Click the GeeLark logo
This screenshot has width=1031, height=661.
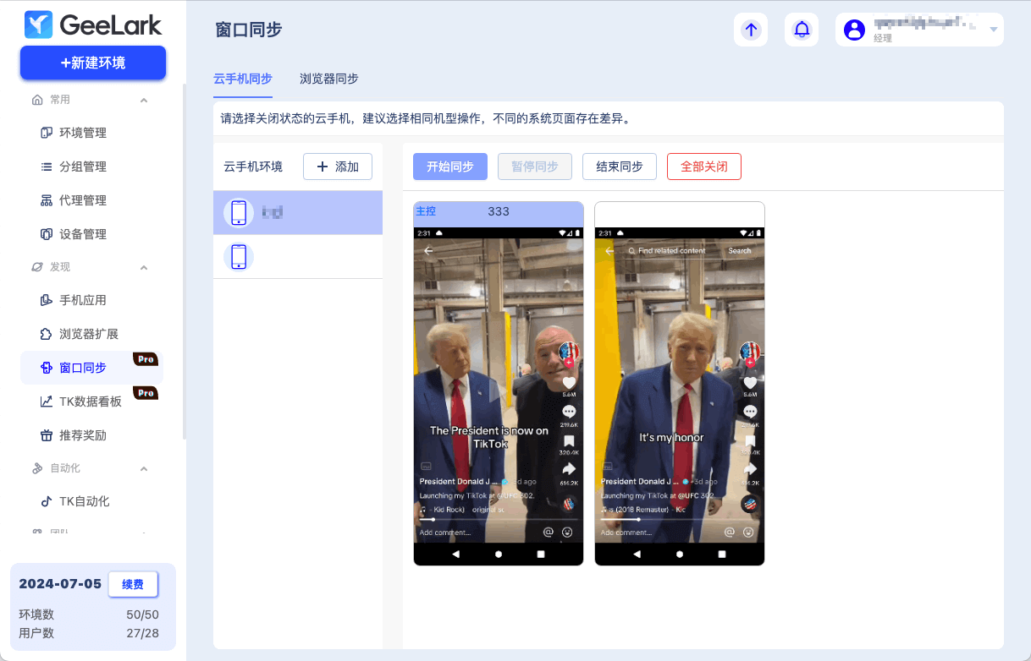(x=93, y=25)
